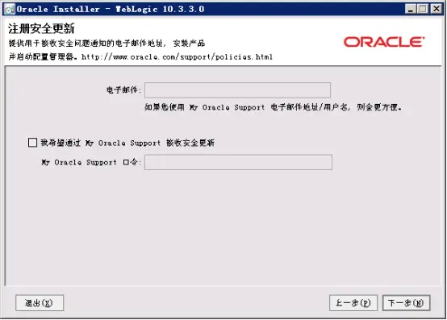Tick the 我希望通过 My Oracle Support 接收安全更新 checkbox
This screenshot has height=320, width=447.
32,143
